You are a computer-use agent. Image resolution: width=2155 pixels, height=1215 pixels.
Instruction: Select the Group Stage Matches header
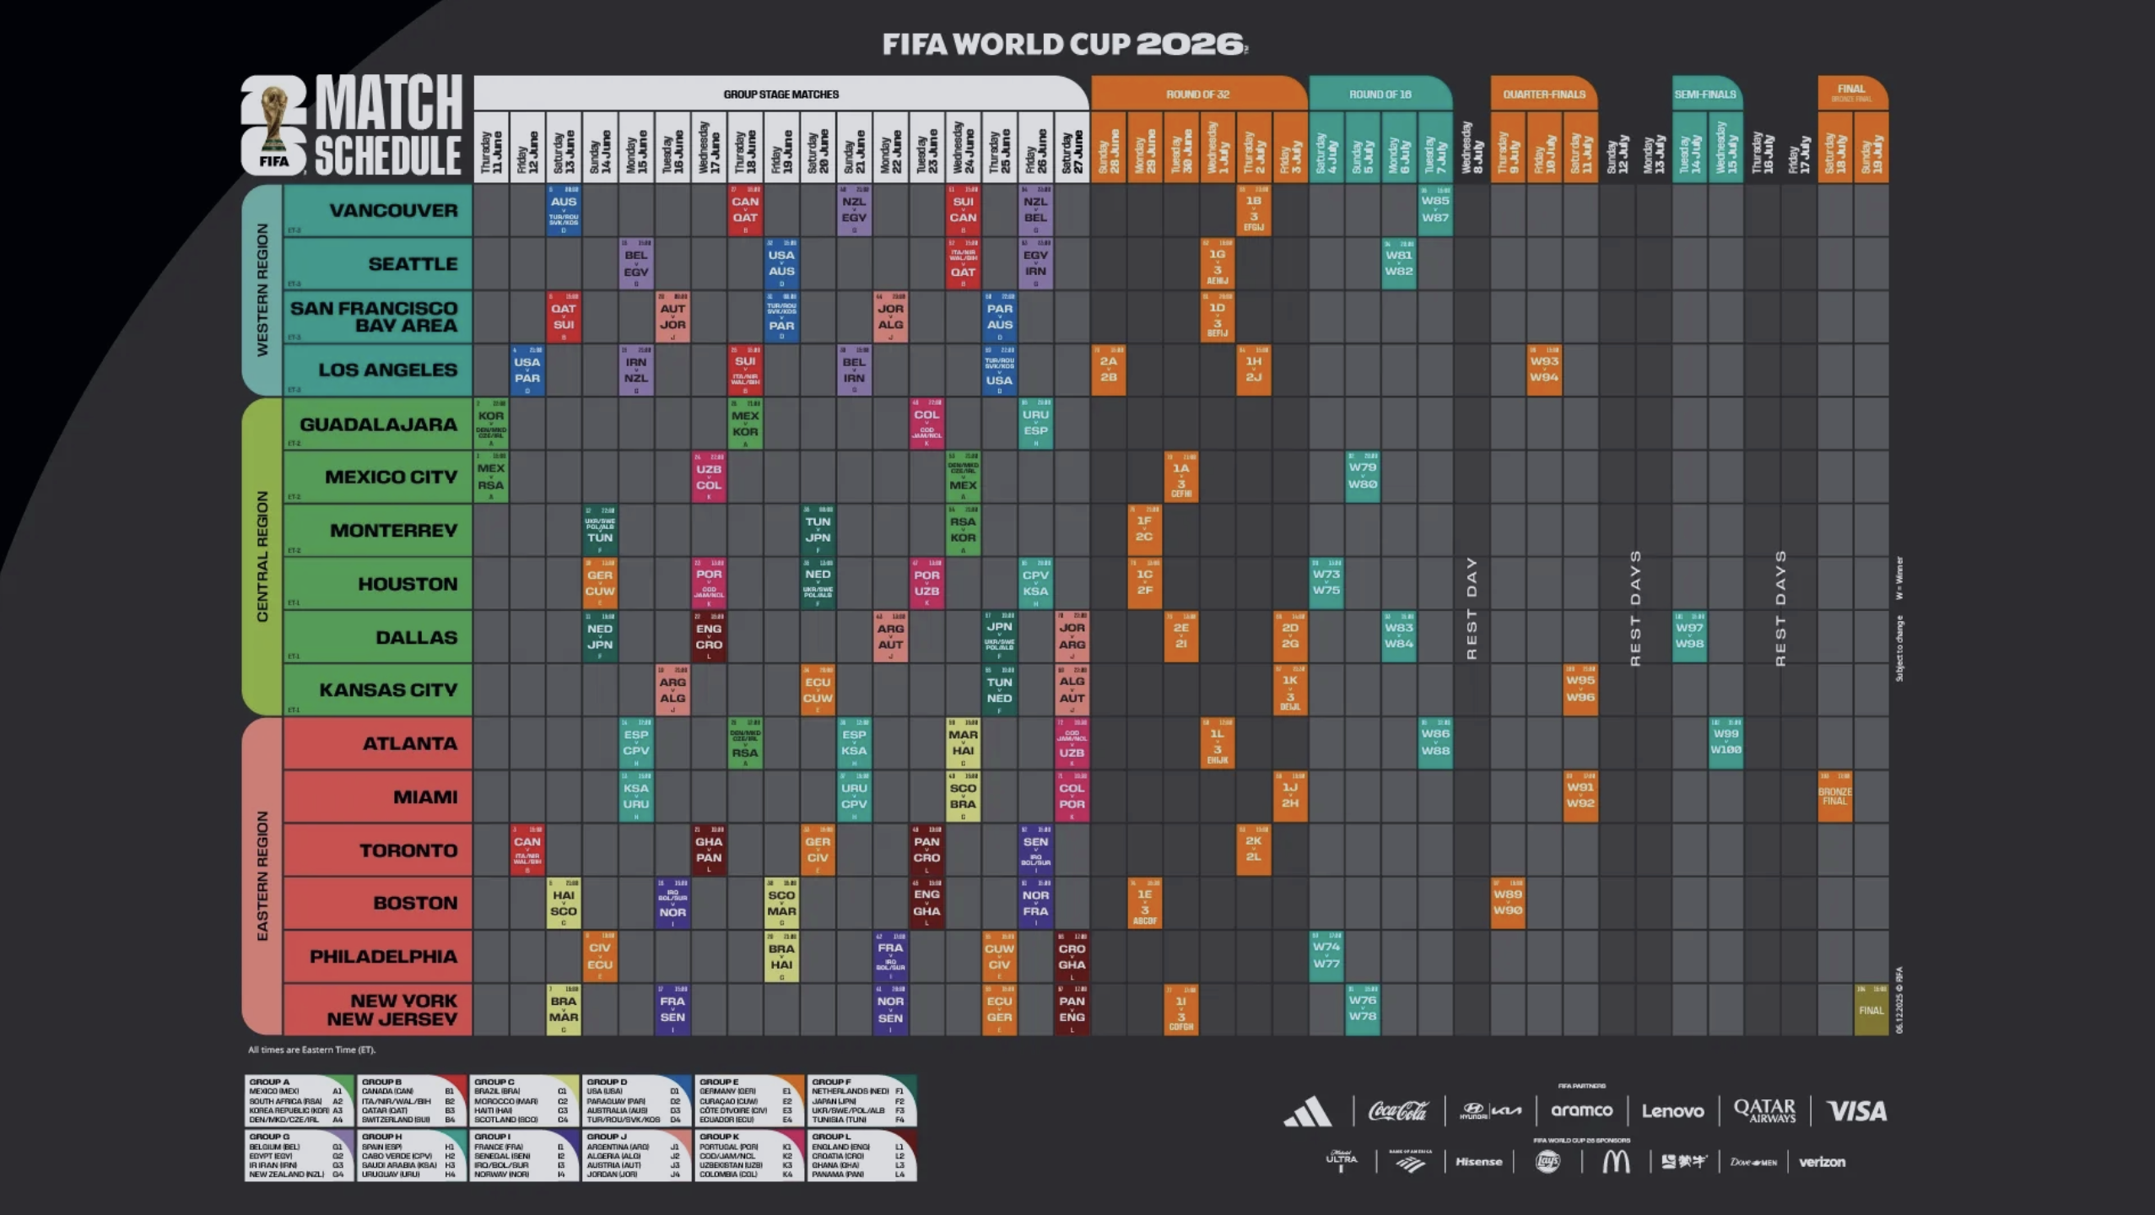[x=780, y=94]
